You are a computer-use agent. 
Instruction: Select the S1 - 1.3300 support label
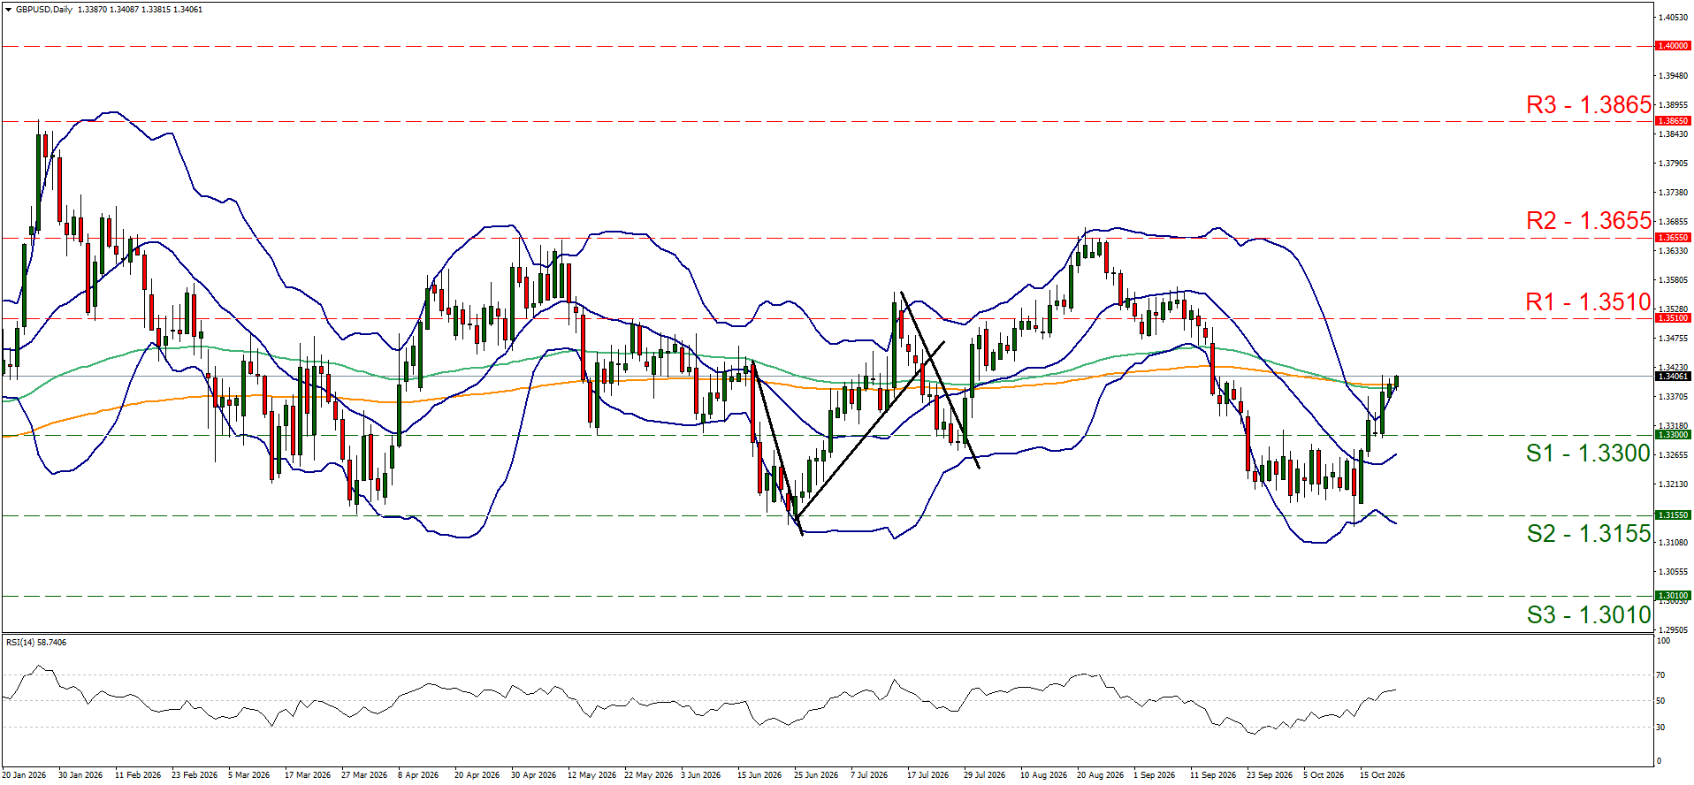[x=1588, y=453]
